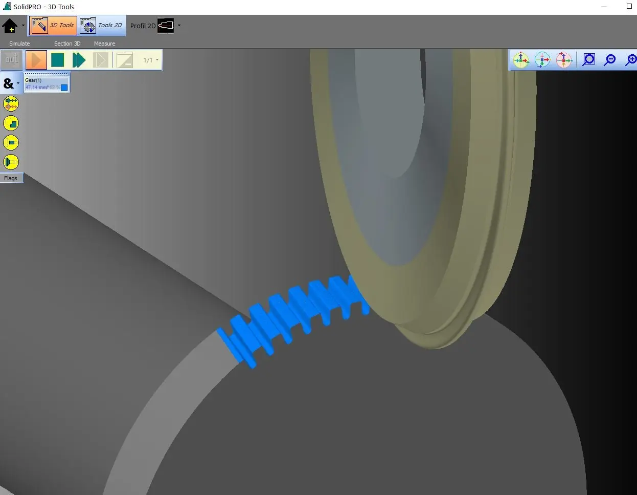The height and width of the screenshot is (495, 637).
Task: Switch to the 3D Tools tab
Action: tap(53, 25)
